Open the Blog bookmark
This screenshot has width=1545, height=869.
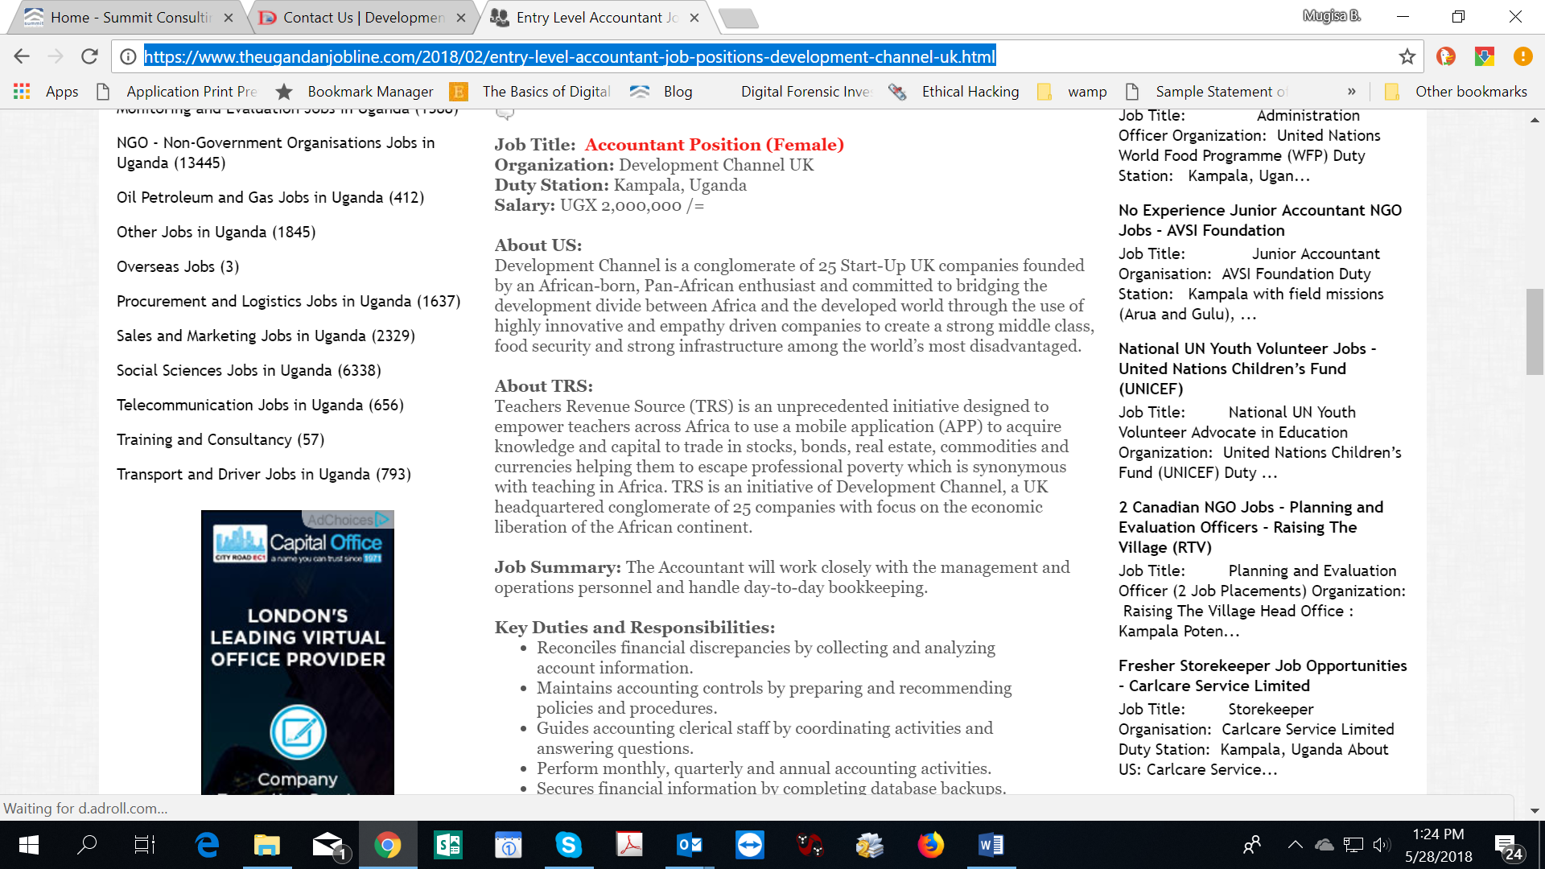point(661,92)
